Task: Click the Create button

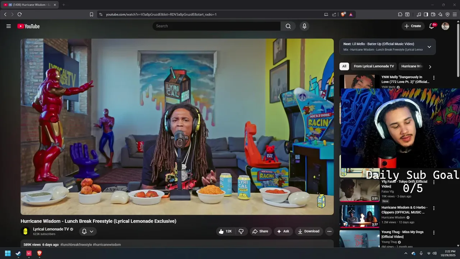Action: pyautogui.click(x=413, y=26)
